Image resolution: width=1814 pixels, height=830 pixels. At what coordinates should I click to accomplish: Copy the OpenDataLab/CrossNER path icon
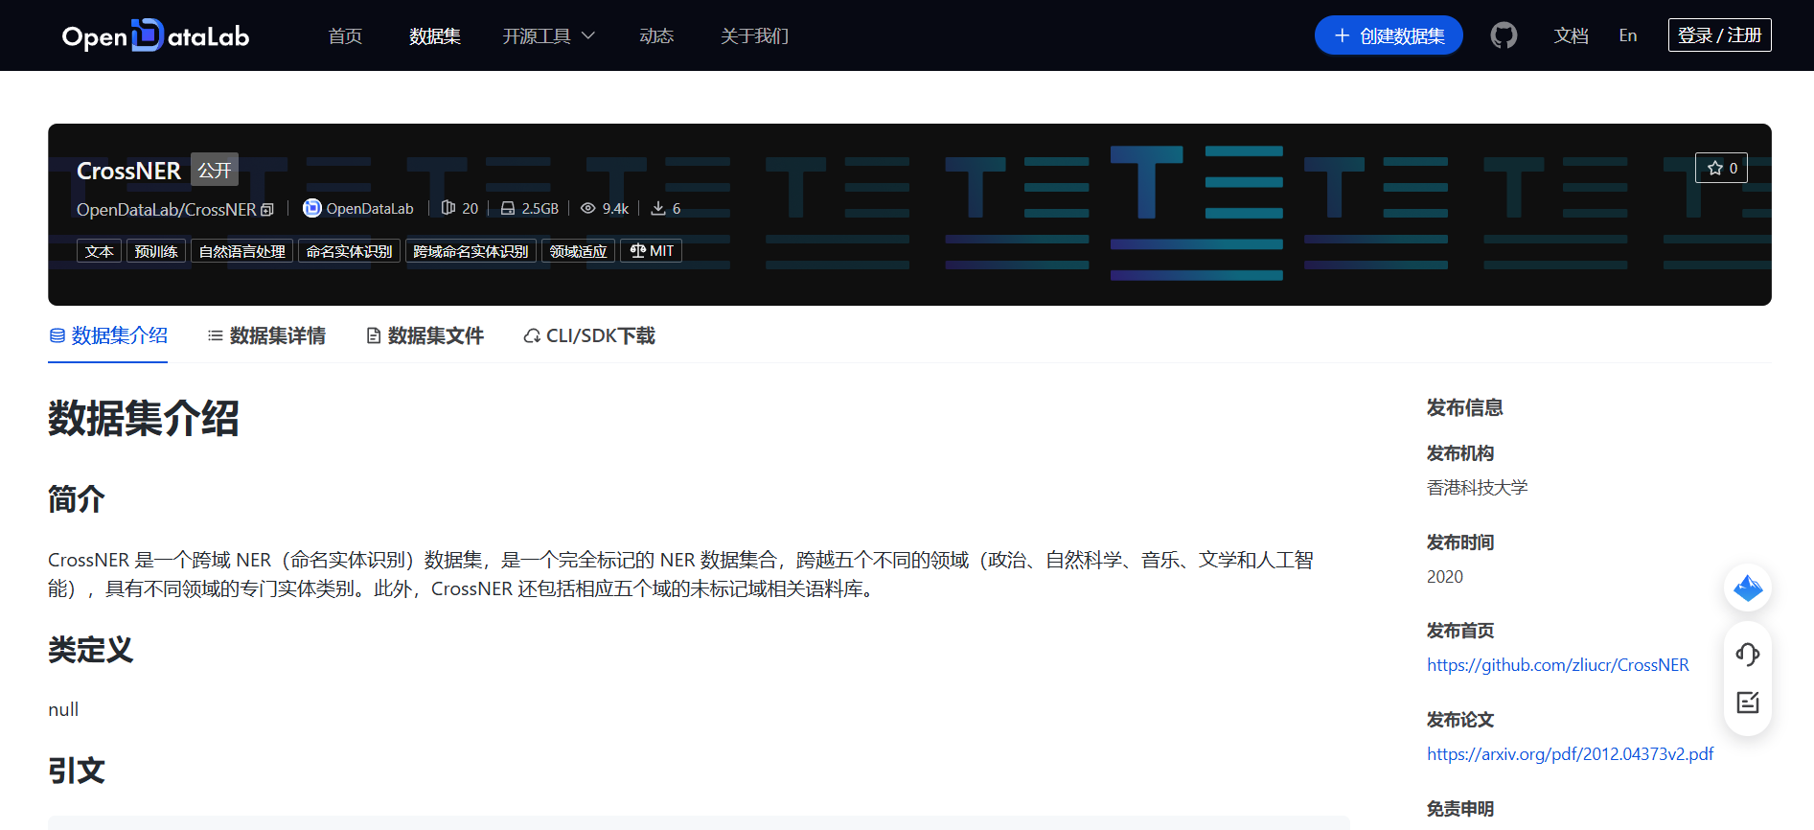267,210
